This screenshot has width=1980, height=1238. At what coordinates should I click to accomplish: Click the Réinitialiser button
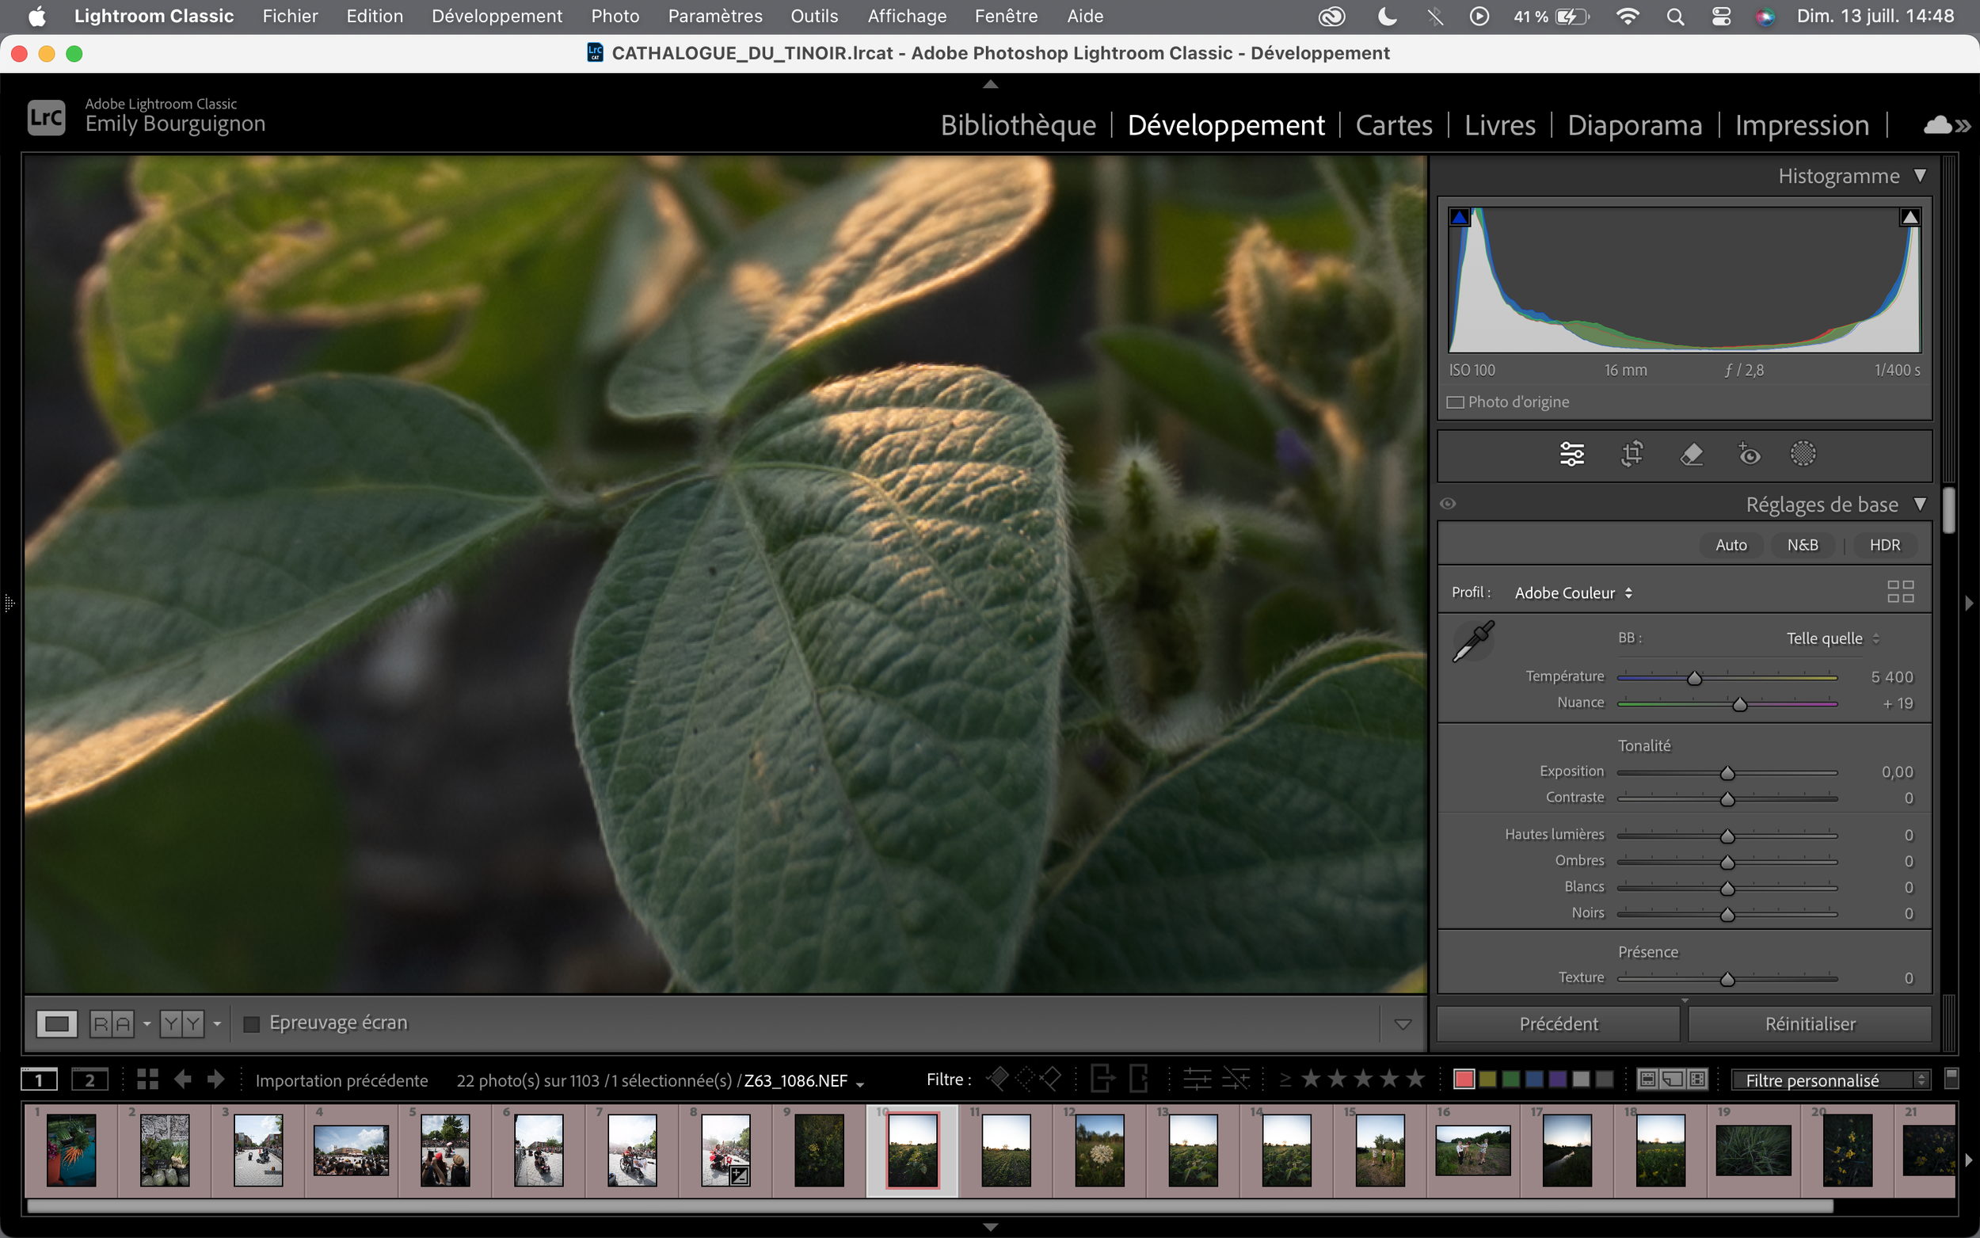pyautogui.click(x=1809, y=1023)
